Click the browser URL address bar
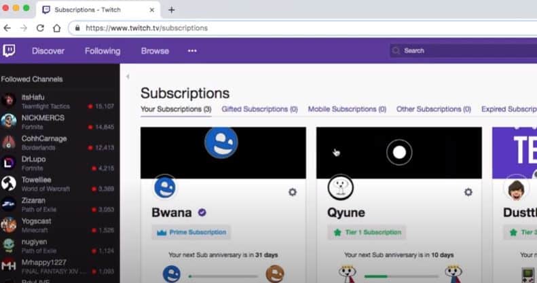 [303, 28]
